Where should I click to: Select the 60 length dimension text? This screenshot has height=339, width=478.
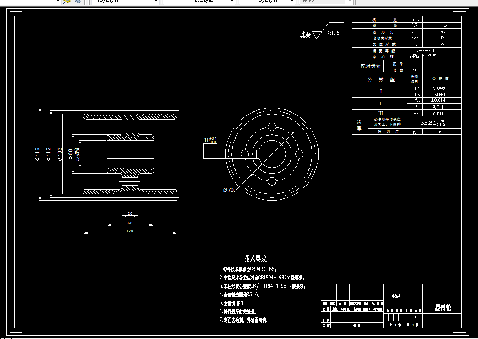[130, 223]
